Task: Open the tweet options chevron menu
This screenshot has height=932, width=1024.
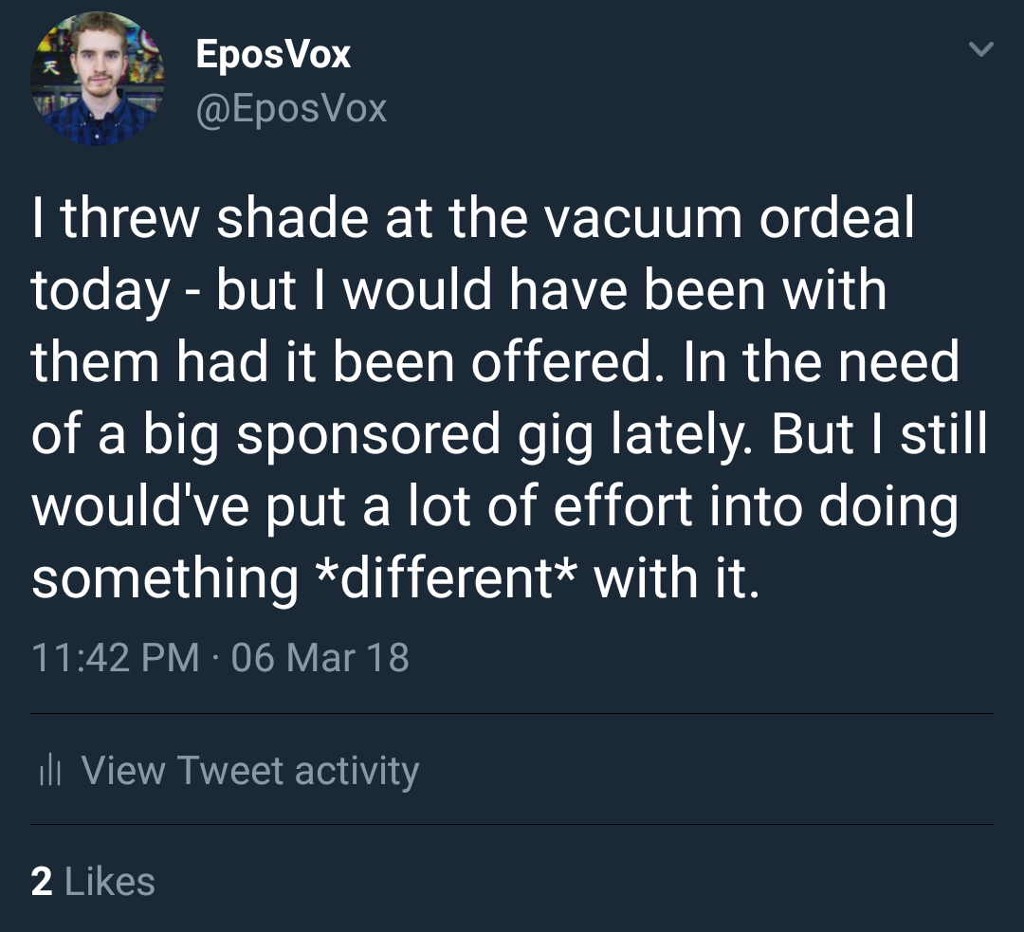Action: point(981,47)
